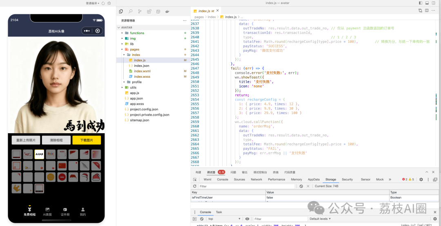
Task: Show more DevTools tabs with the double chevron
Action: click(390, 180)
